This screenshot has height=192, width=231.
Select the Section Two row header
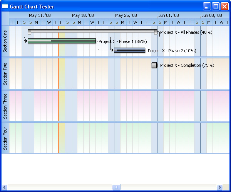pyautogui.click(x=5, y=74)
